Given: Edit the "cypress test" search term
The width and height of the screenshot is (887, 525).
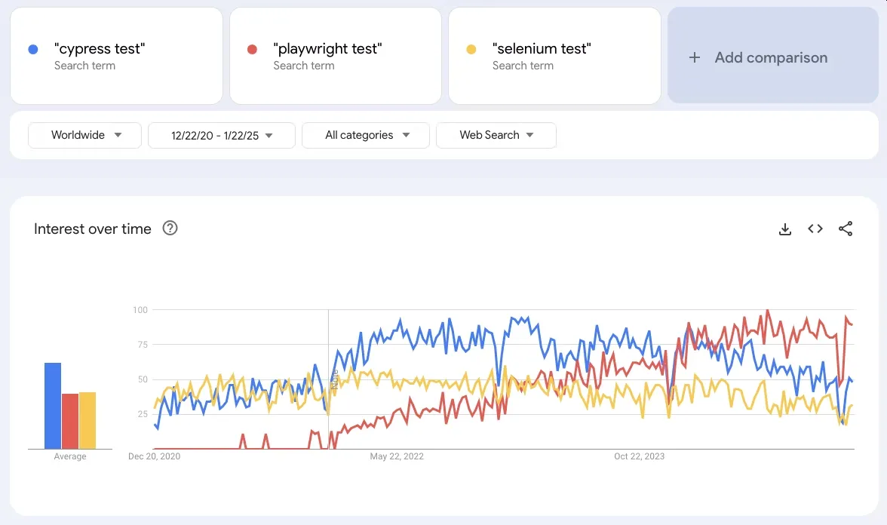Looking at the screenshot, I should point(116,56).
